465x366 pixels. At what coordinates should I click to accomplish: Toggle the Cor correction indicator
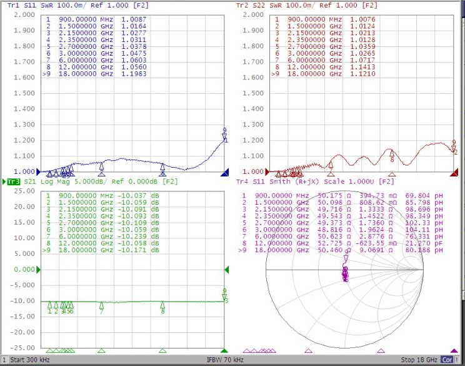pyautogui.click(x=447, y=360)
